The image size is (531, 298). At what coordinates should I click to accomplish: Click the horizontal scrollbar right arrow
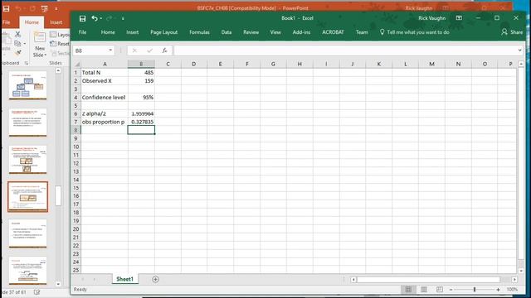(514, 280)
